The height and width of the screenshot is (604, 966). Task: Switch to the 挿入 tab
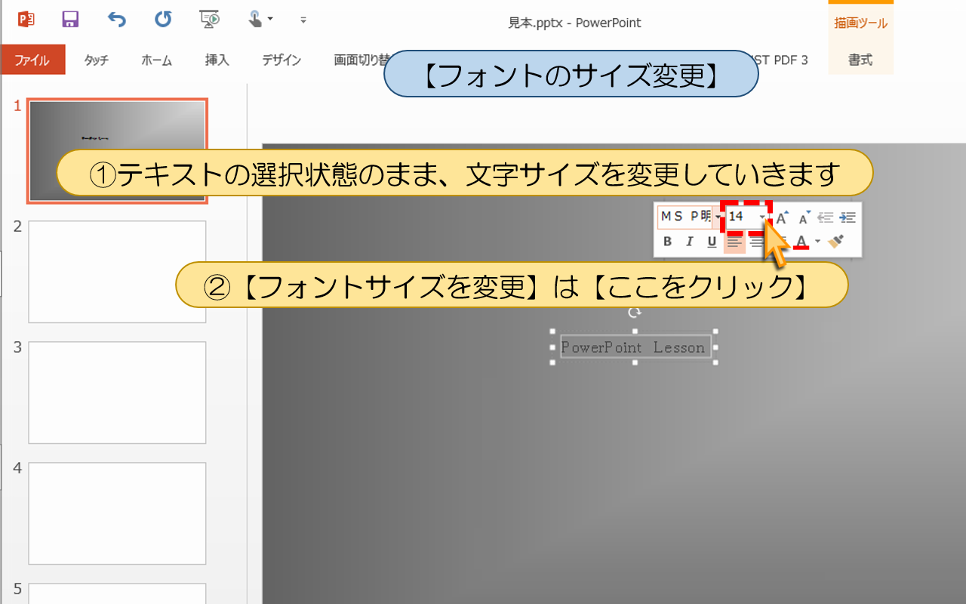pos(217,60)
